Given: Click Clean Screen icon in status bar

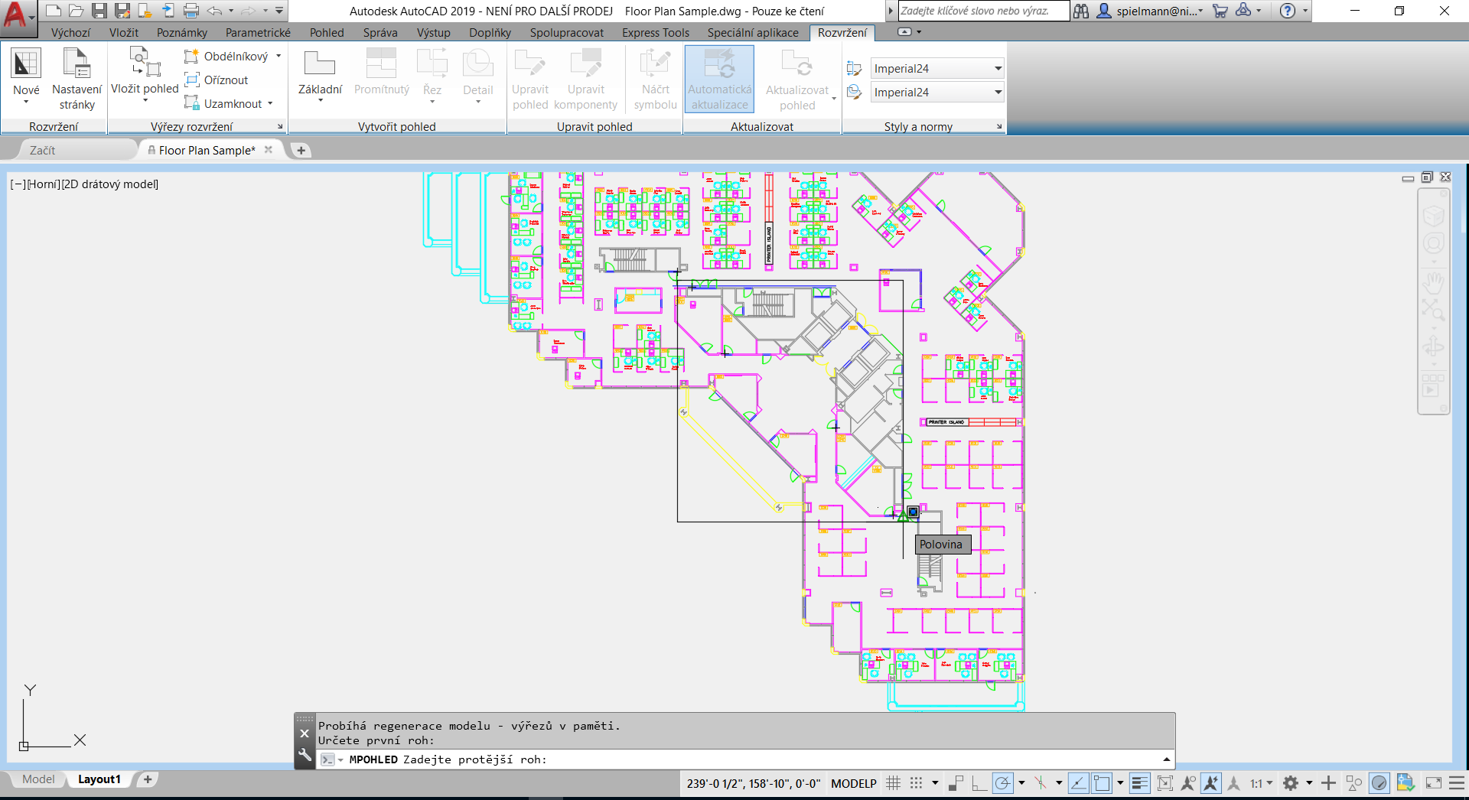Looking at the screenshot, I should [1433, 783].
